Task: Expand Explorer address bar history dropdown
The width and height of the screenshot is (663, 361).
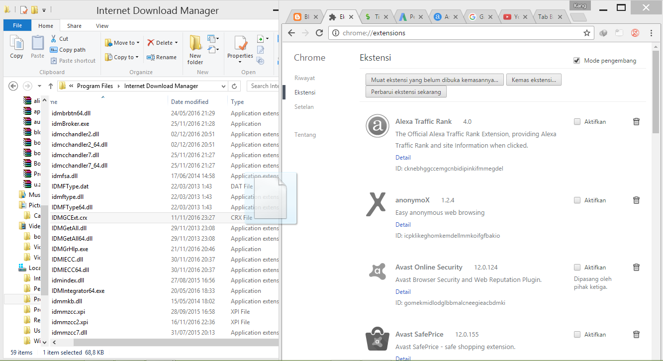Action: pyautogui.click(x=223, y=86)
